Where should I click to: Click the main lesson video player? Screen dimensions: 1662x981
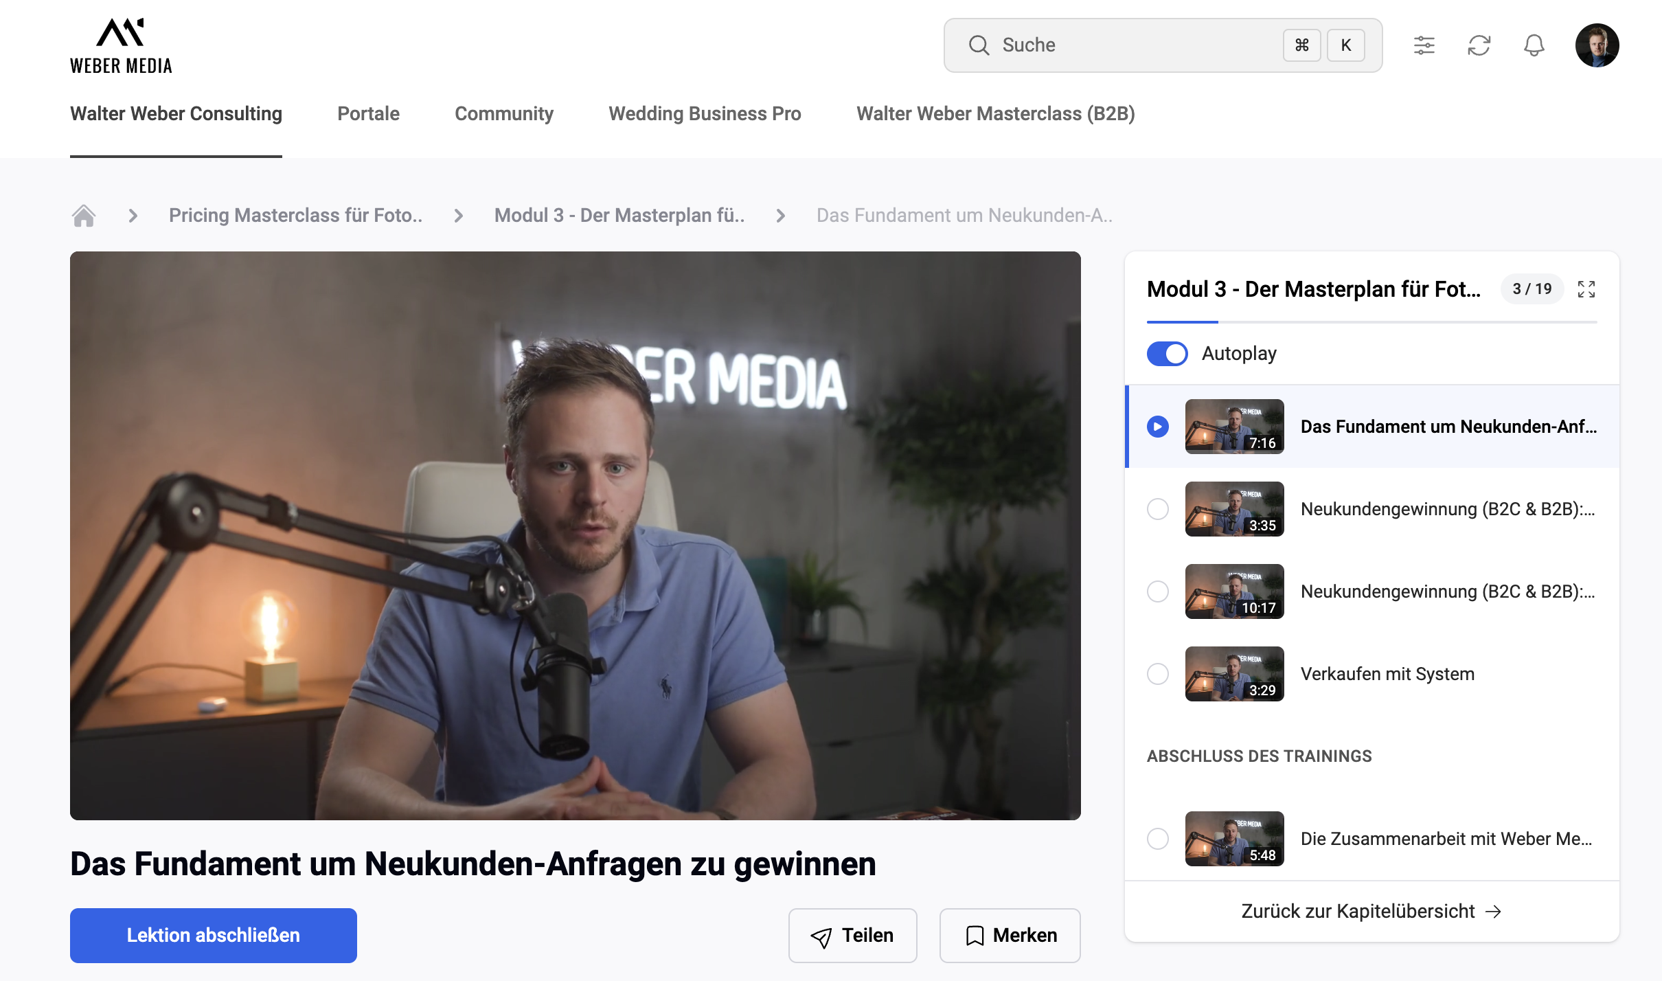pos(576,536)
